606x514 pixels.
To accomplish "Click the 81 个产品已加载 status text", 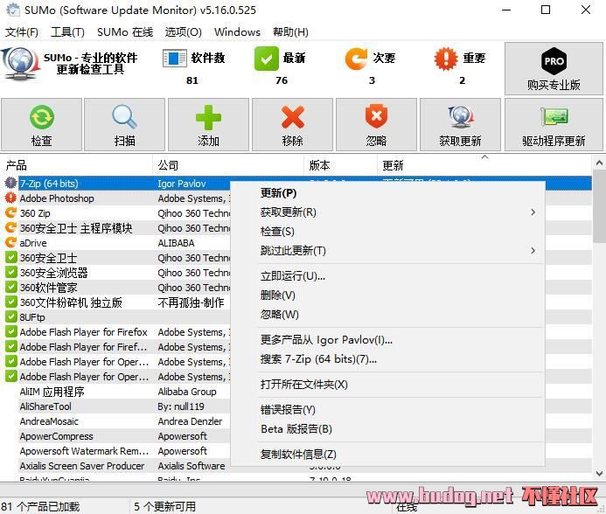I will (40, 506).
